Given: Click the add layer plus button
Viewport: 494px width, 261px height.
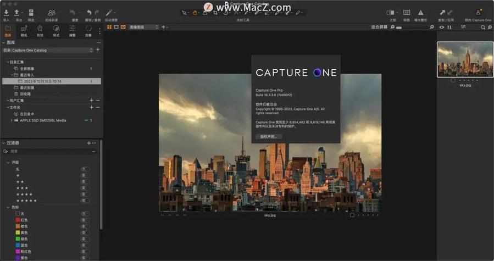Looking at the screenshot, I should (163, 27).
